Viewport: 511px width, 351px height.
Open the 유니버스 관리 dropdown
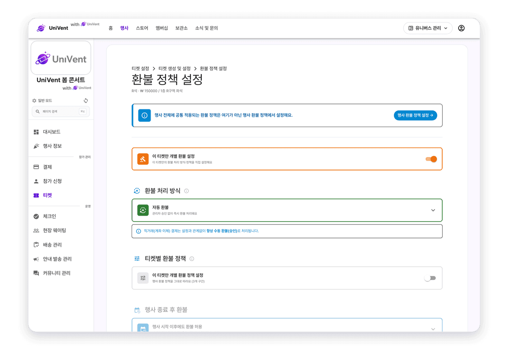click(x=428, y=28)
